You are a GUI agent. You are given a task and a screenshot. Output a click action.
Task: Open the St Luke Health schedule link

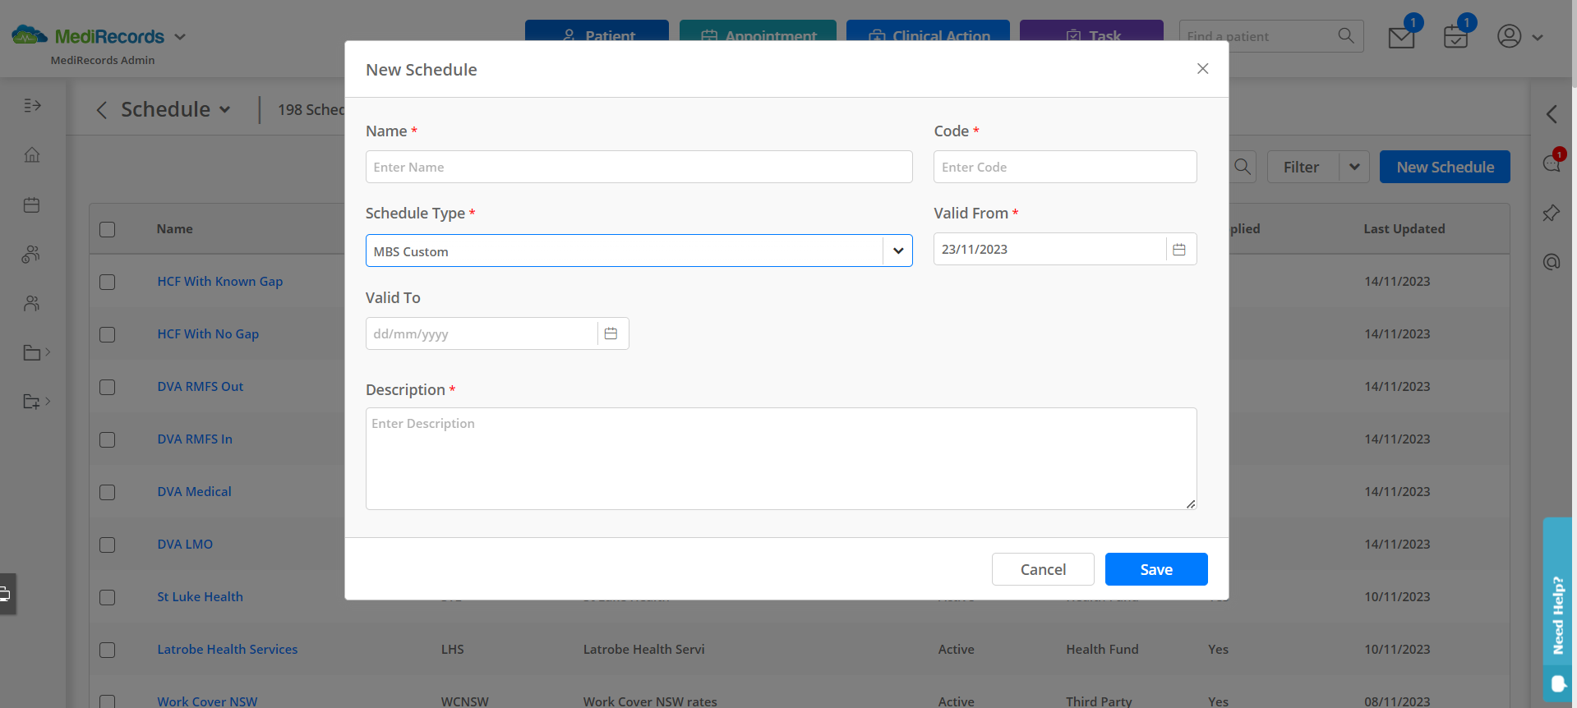200,596
